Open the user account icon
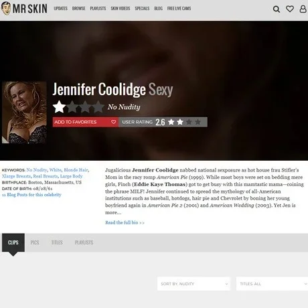Screen dimensions: 308x308 (303, 9)
